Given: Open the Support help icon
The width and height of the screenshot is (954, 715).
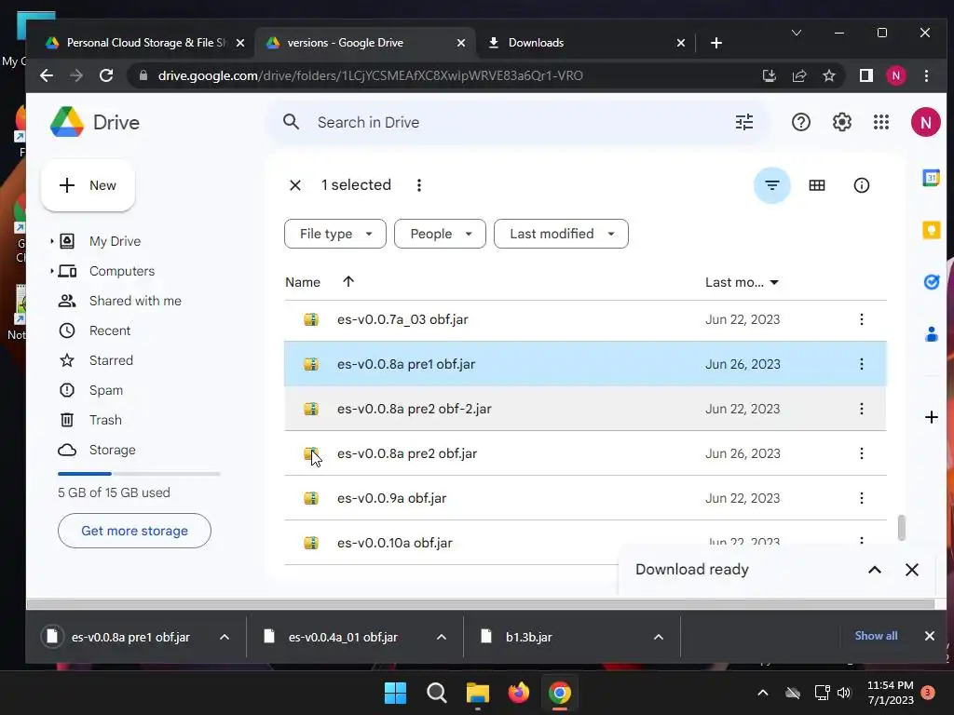Looking at the screenshot, I should (x=800, y=122).
